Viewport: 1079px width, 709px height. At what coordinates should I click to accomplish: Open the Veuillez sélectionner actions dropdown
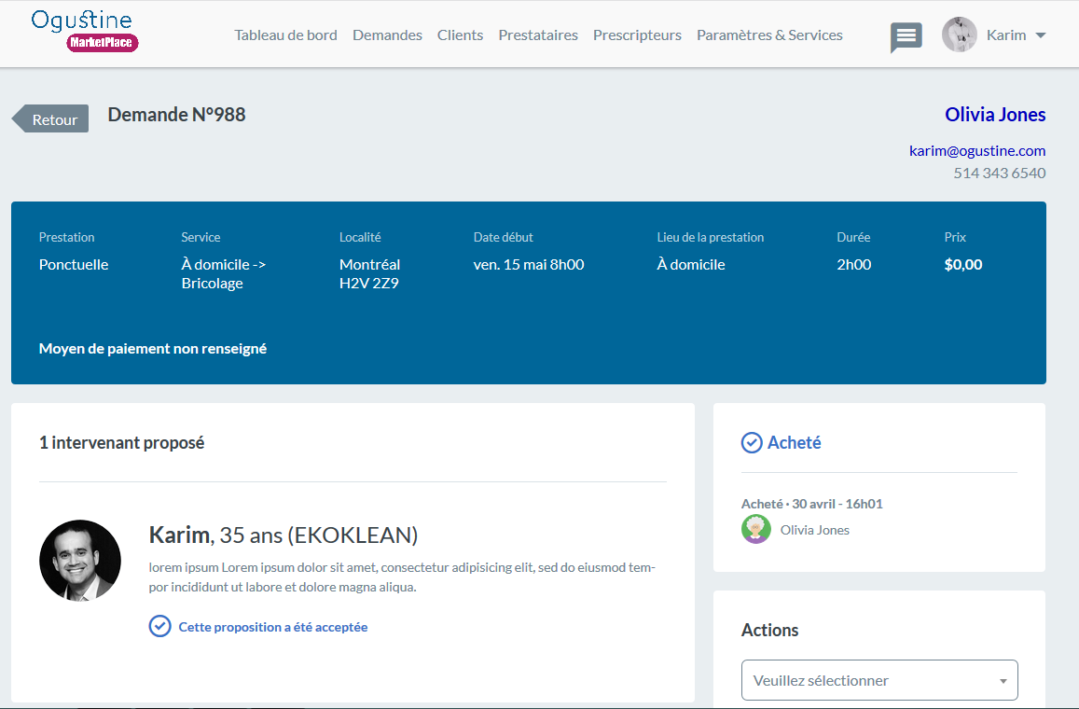tap(878, 680)
